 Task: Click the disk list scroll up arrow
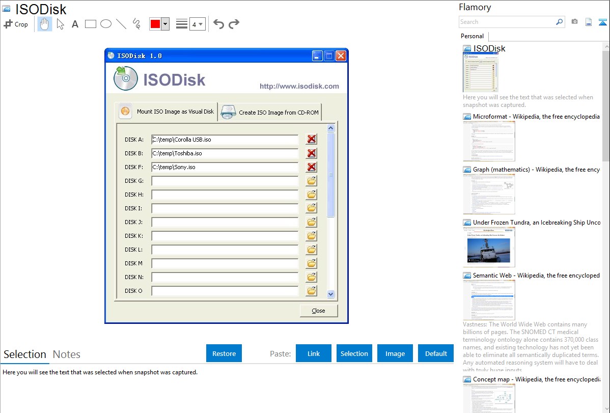point(330,128)
